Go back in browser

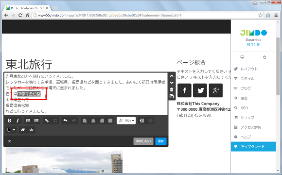(6, 15)
